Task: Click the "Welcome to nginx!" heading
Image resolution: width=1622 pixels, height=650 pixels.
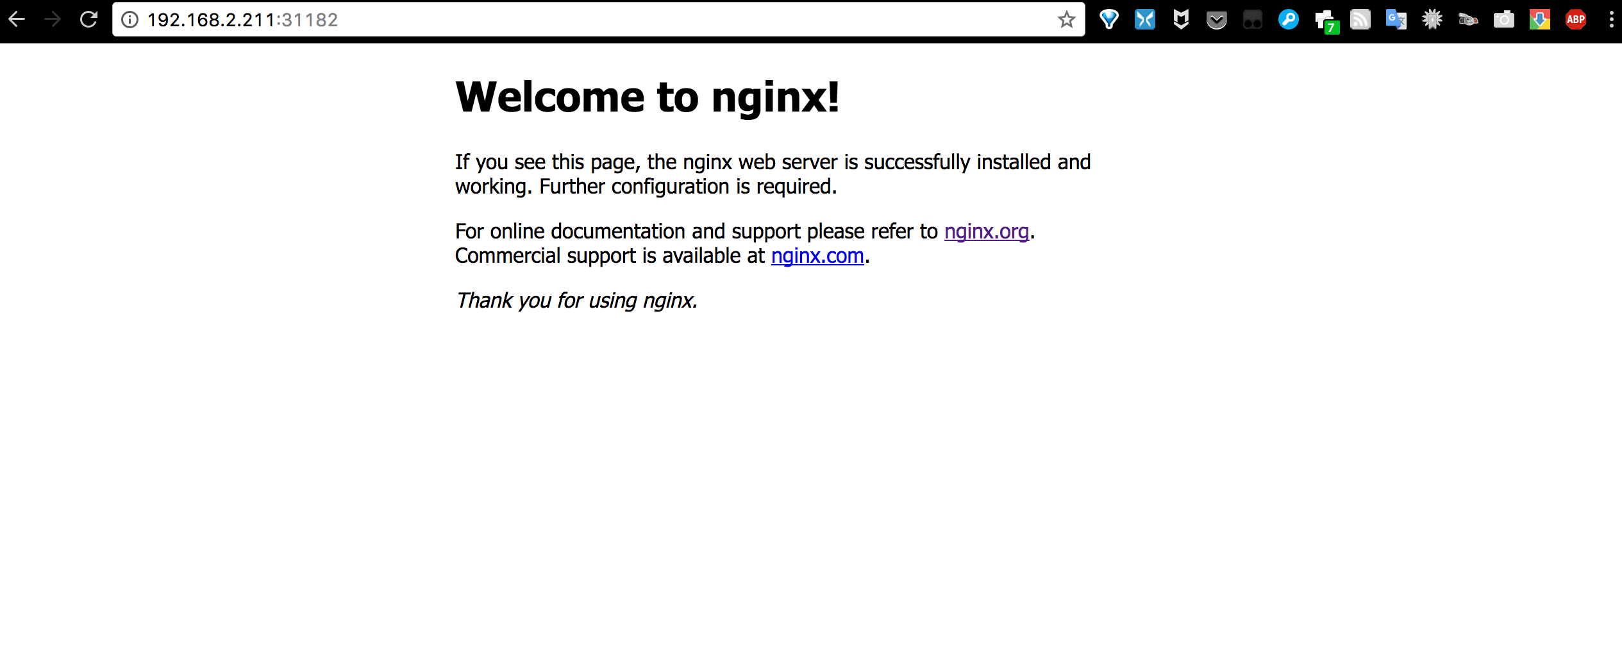Action: [648, 97]
